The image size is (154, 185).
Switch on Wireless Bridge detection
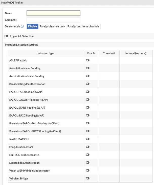[x=88, y=178]
